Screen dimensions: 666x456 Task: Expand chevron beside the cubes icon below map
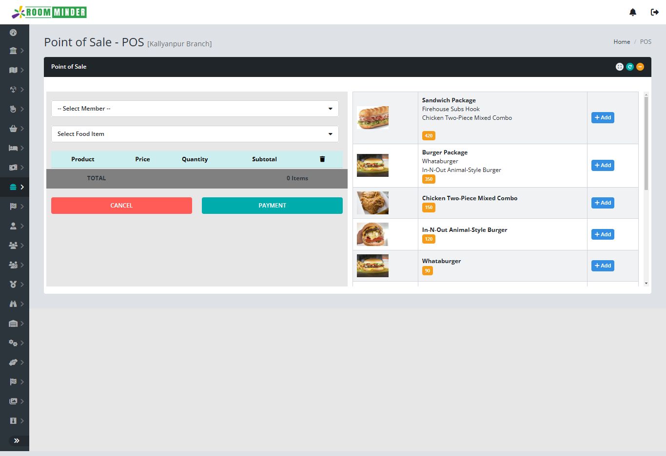click(22, 90)
